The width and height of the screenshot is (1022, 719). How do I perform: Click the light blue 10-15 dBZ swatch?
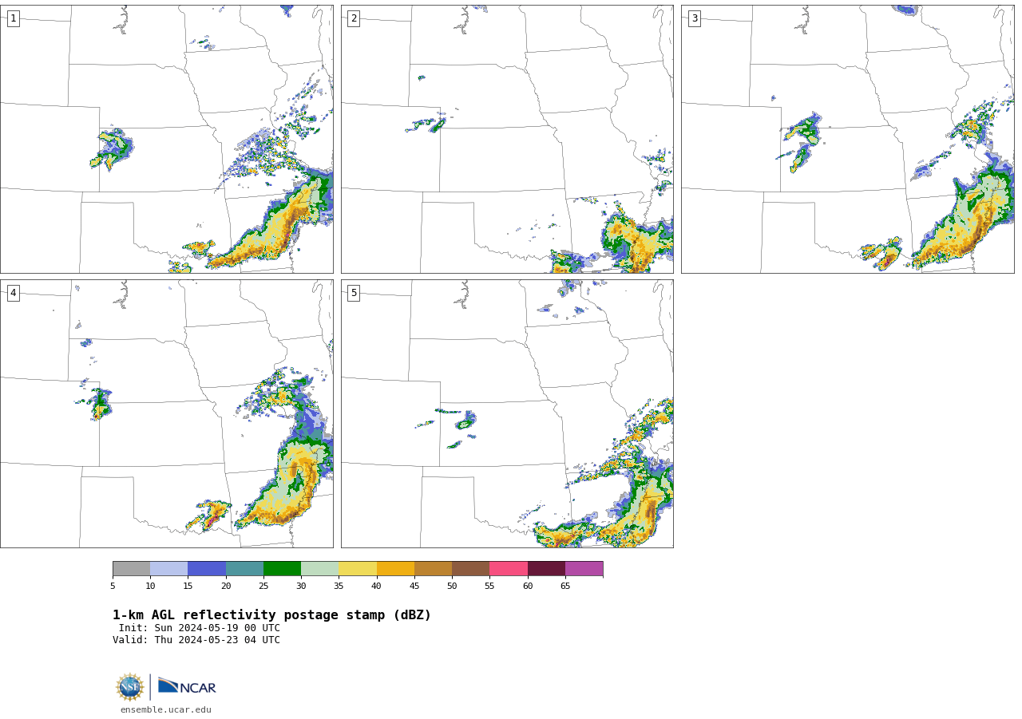click(168, 568)
